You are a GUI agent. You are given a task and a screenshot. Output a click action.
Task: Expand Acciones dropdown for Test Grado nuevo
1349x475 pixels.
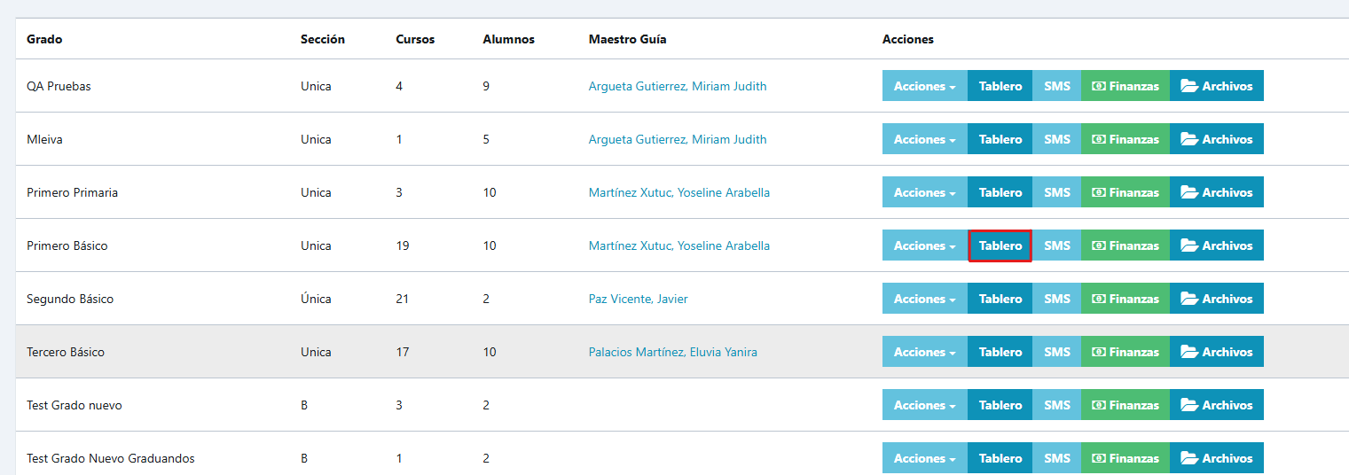tap(925, 405)
